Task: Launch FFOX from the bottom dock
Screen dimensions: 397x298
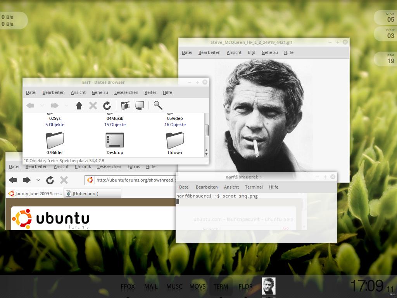Action: coord(128,287)
